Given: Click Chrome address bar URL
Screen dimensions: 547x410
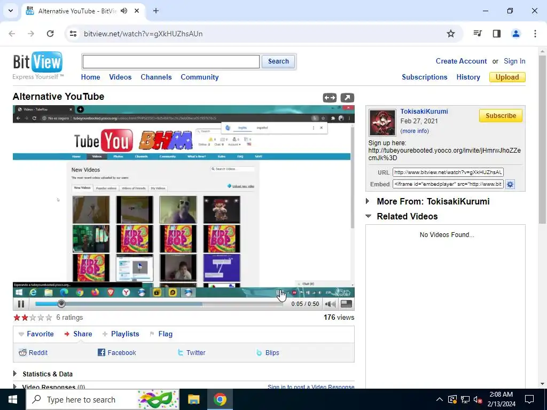Looking at the screenshot, I should 143,34.
